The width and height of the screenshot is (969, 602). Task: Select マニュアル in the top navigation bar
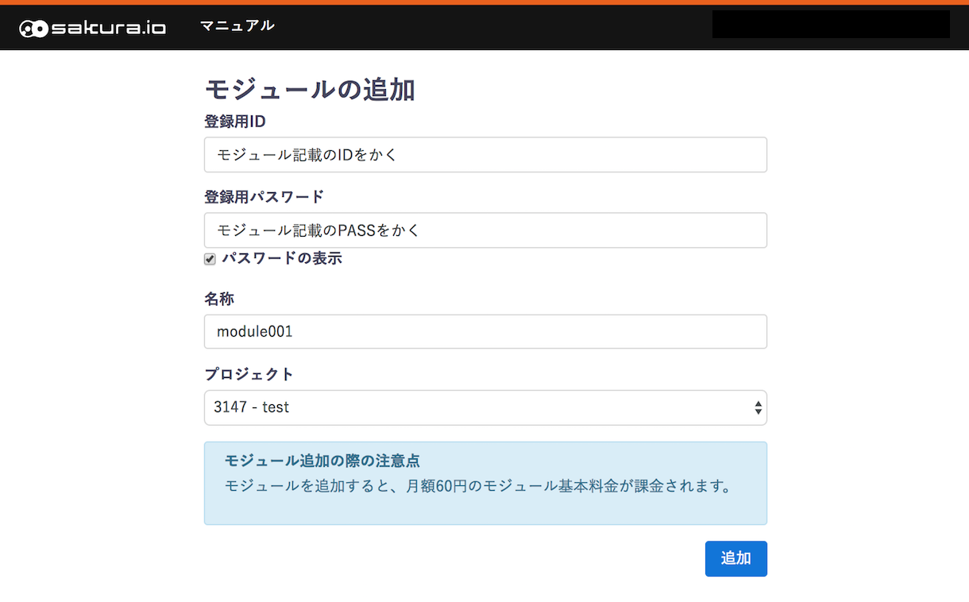click(237, 25)
